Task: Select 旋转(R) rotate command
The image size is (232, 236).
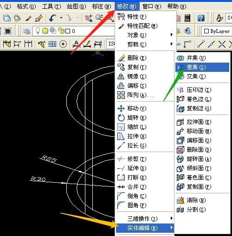Action: (146, 118)
